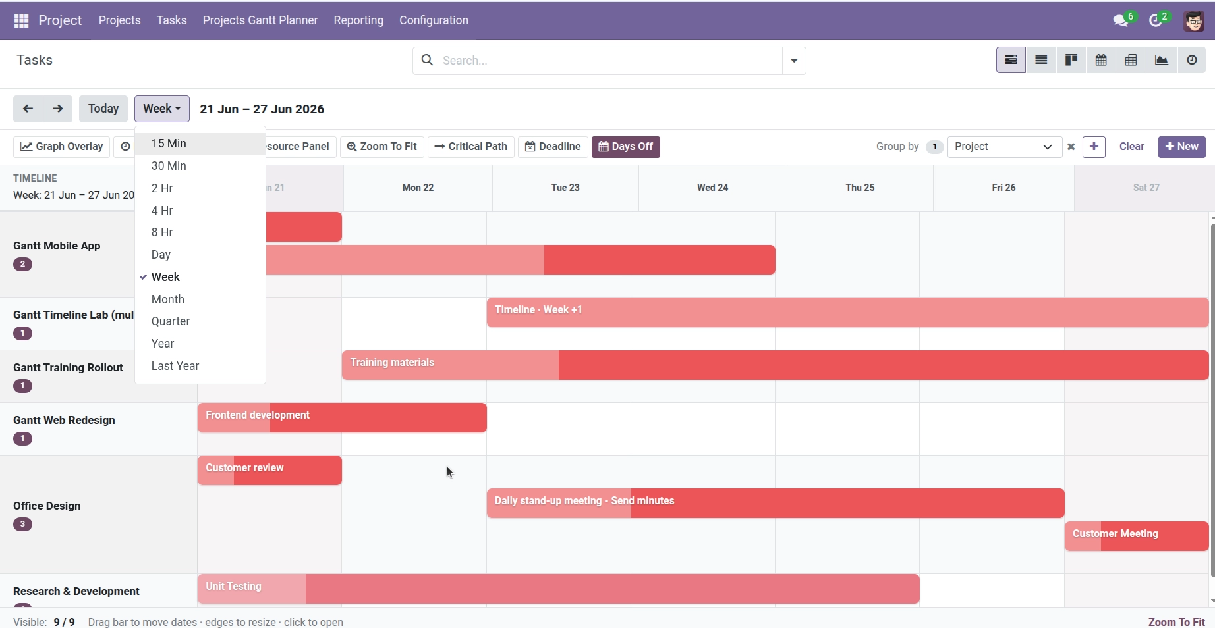
Task: Click the Today button
Action: [x=103, y=109]
